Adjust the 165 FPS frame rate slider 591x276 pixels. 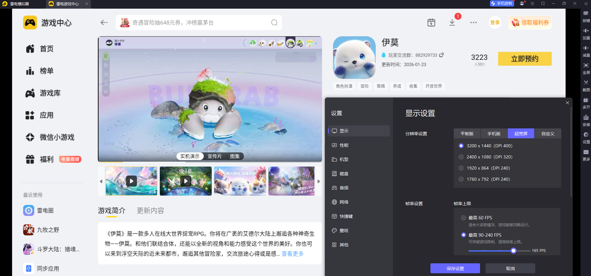pos(514,251)
